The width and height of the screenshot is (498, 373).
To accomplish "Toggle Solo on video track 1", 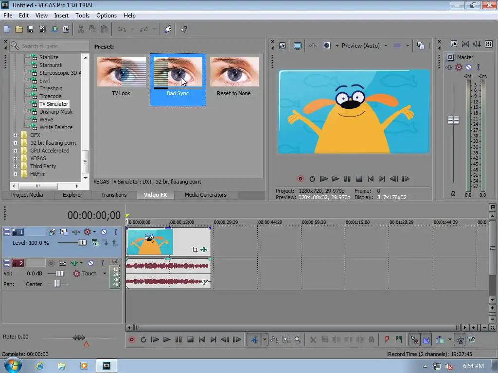I will [116, 232].
